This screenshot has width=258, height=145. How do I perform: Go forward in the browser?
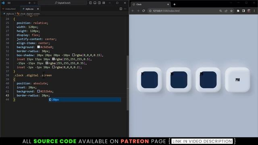coord(138,11)
